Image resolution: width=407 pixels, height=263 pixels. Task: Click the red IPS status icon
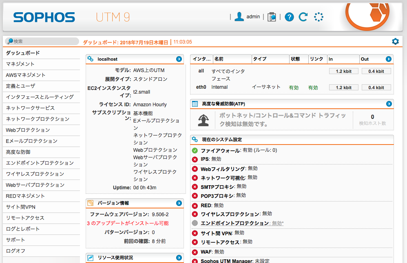pyautogui.click(x=195, y=159)
